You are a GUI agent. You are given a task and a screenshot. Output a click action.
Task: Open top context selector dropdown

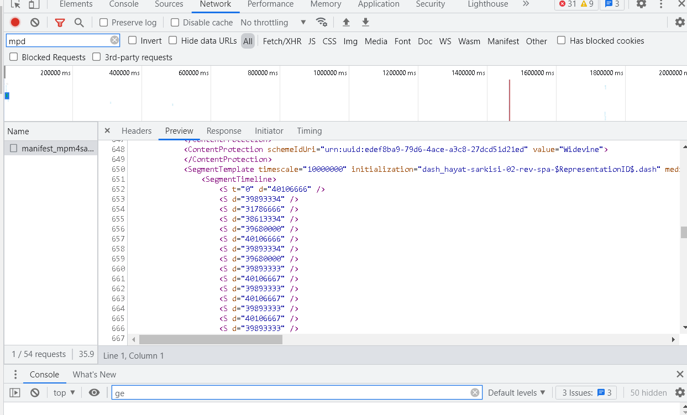point(64,393)
